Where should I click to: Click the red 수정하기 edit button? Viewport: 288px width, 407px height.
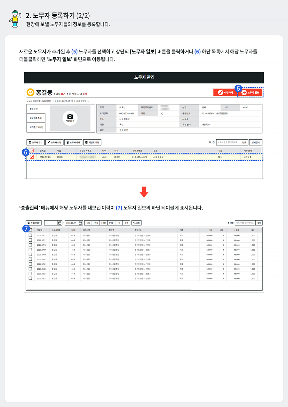pyautogui.click(x=226, y=92)
